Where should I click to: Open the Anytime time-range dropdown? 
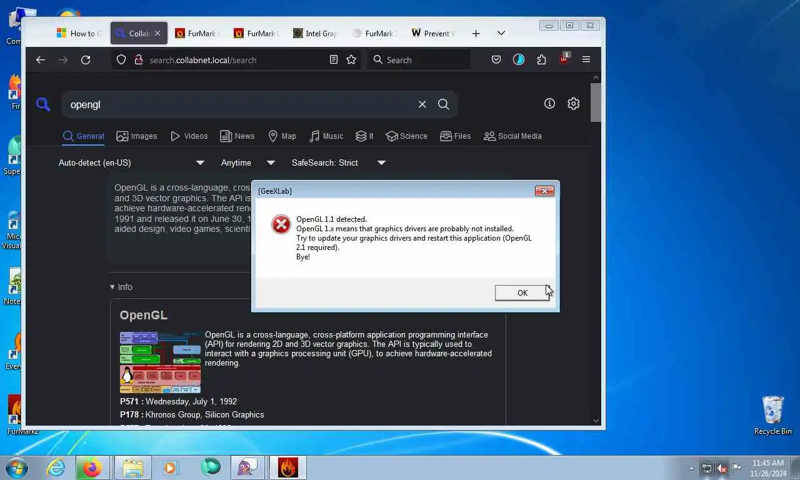[248, 162]
